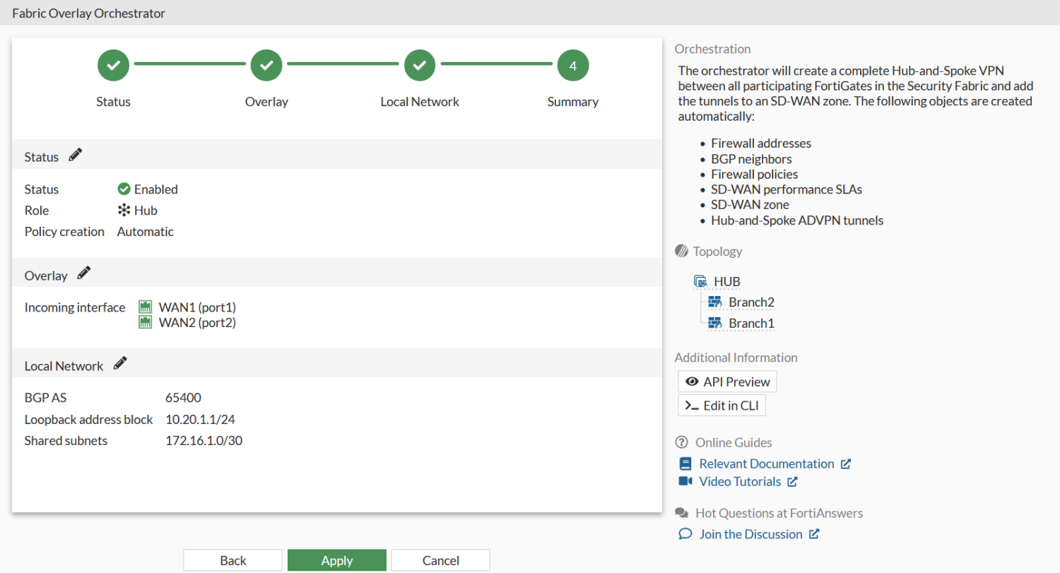Apply the overlay orchestrator configuration
This screenshot has width=1060, height=573.
[x=337, y=560]
